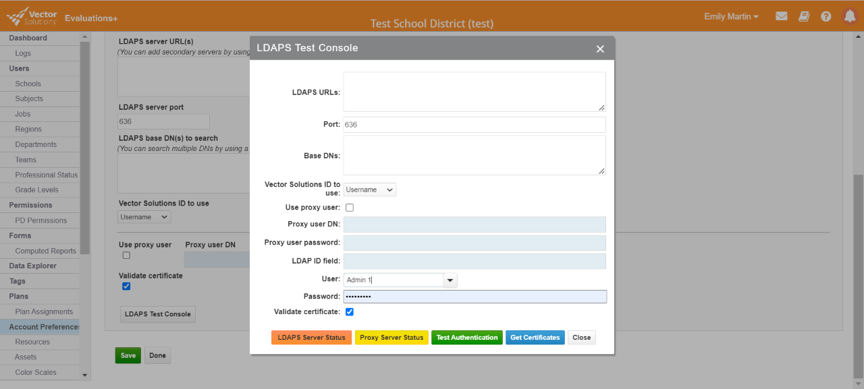Toggle the Use proxy user checkbox behind the dialog
This screenshot has height=389, width=864.
click(x=126, y=255)
